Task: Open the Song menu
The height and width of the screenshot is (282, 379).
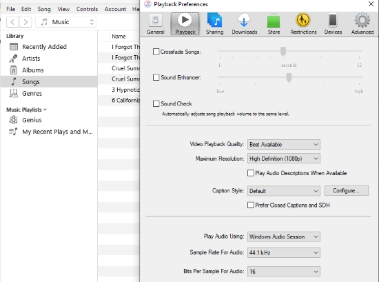Action: click(x=44, y=9)
